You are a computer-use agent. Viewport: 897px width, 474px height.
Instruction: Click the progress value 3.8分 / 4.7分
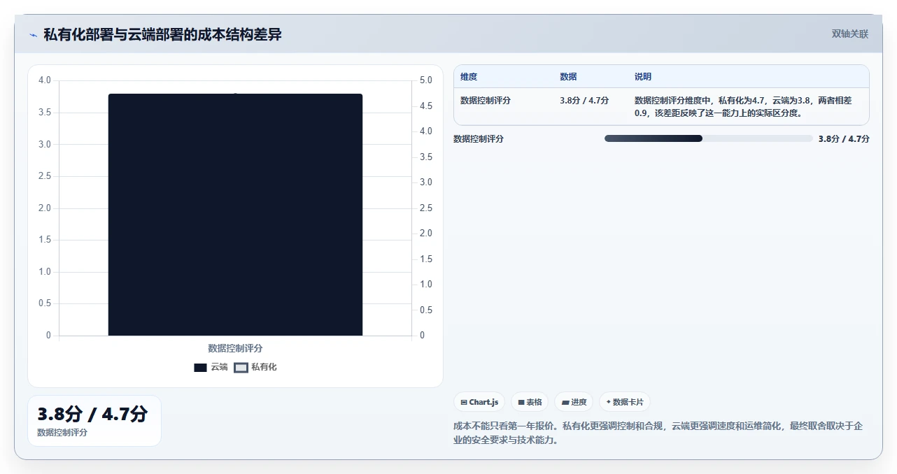844,139
